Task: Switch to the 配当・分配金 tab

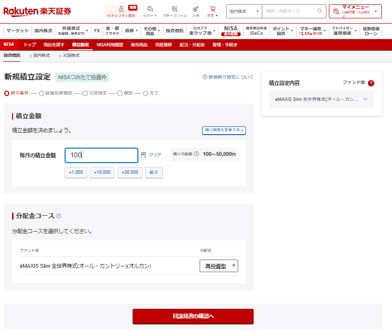Action: pyautogui.click(x=192, y=45)
